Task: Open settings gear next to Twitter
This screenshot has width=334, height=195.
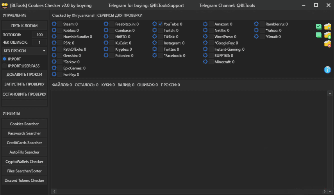Action: coord(155,49)
